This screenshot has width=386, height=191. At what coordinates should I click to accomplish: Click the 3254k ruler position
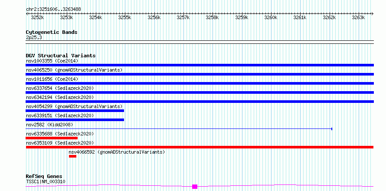coord(95,17)
